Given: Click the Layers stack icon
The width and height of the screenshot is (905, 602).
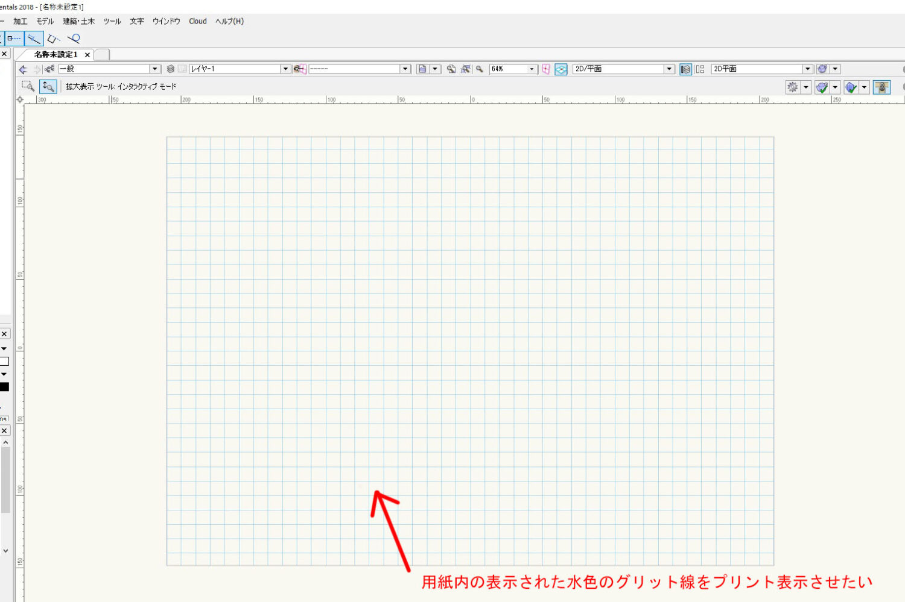Looking at the screenshot, I should click(x=171, y=69).
